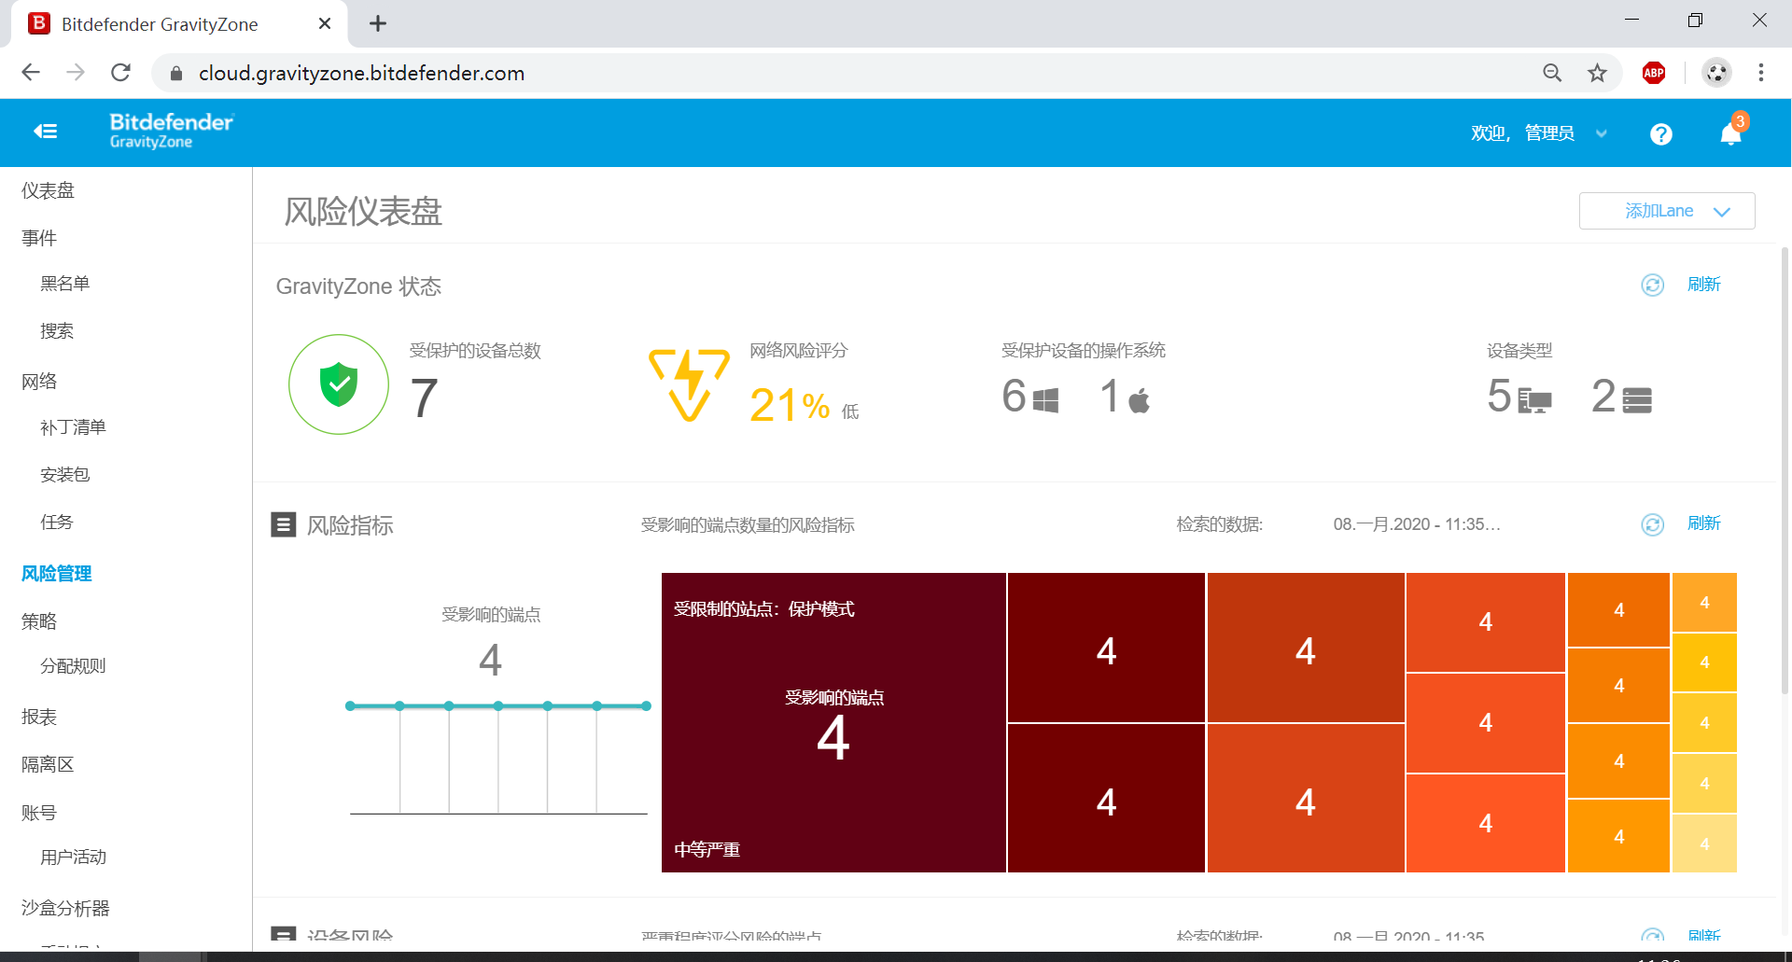Click the browser zoom magnifier icon
Viewport: 1792px width, 962px height.
pos(1551,73)
